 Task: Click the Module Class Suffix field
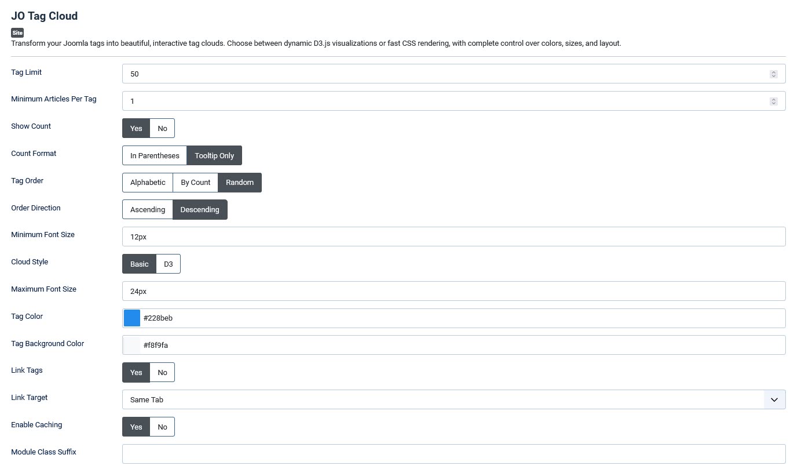(453, 454)
